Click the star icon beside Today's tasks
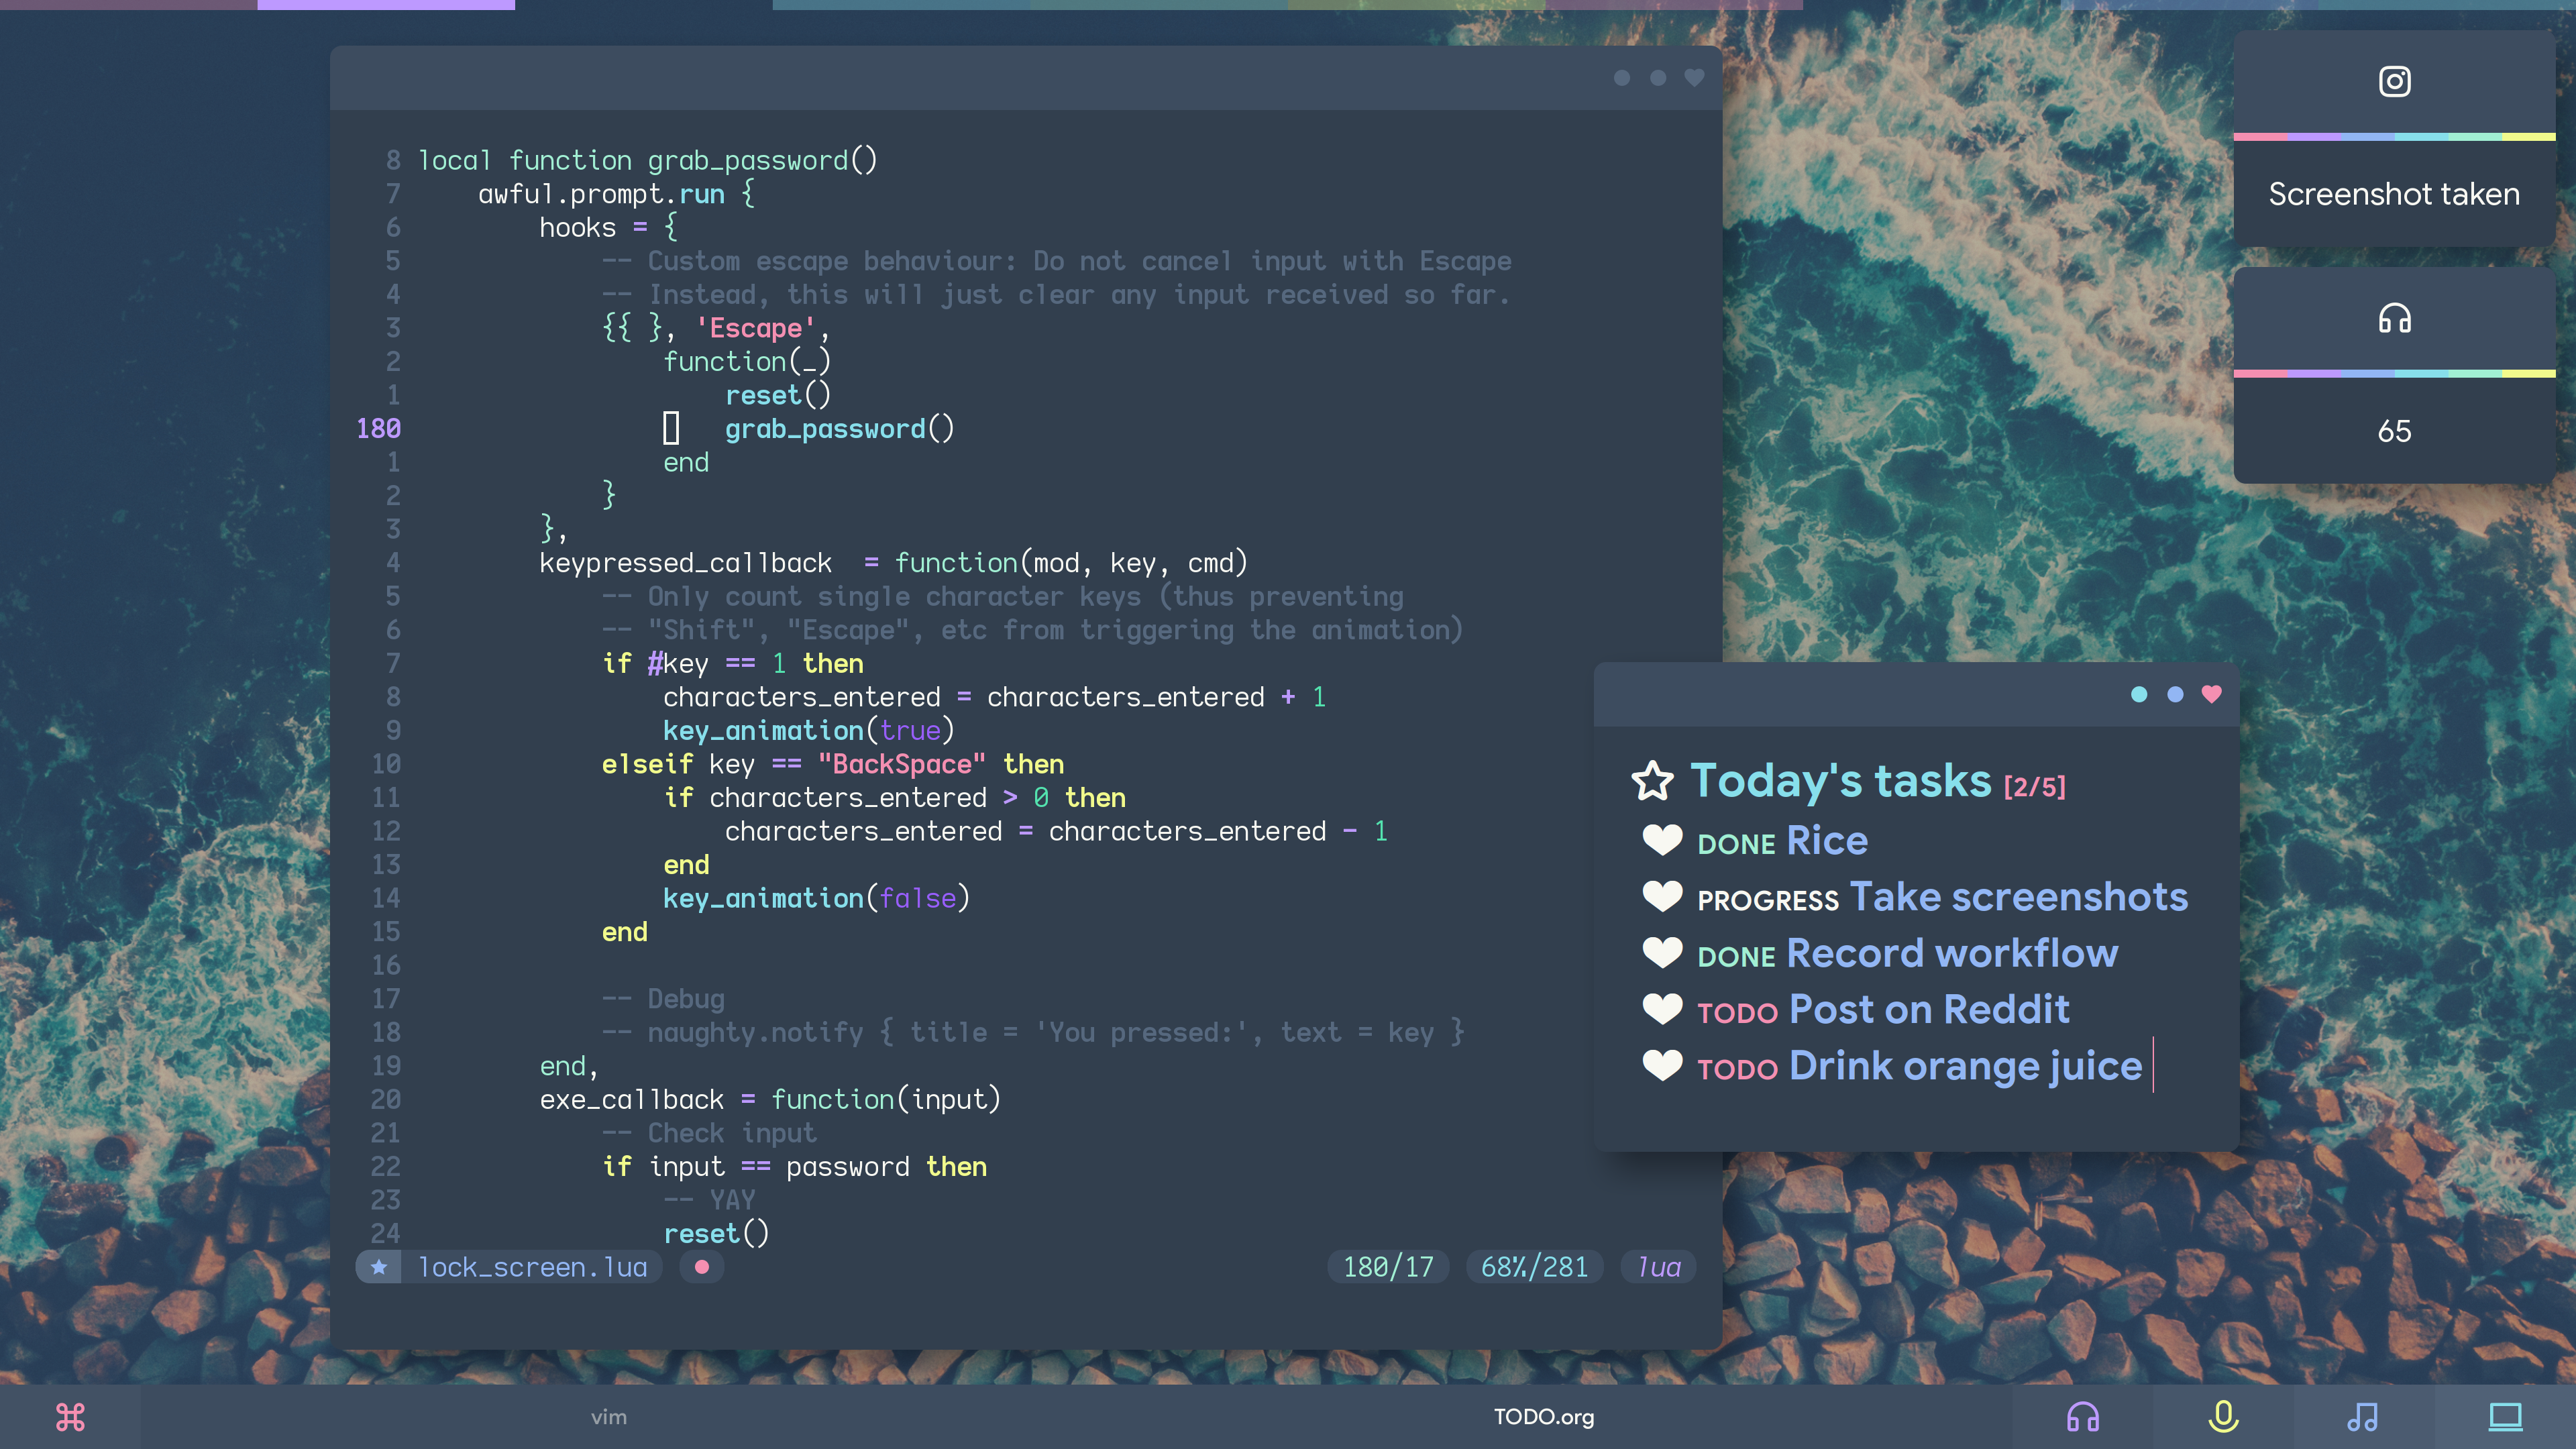This screenshot has width=2576, height=1449. click(1652, 781)
